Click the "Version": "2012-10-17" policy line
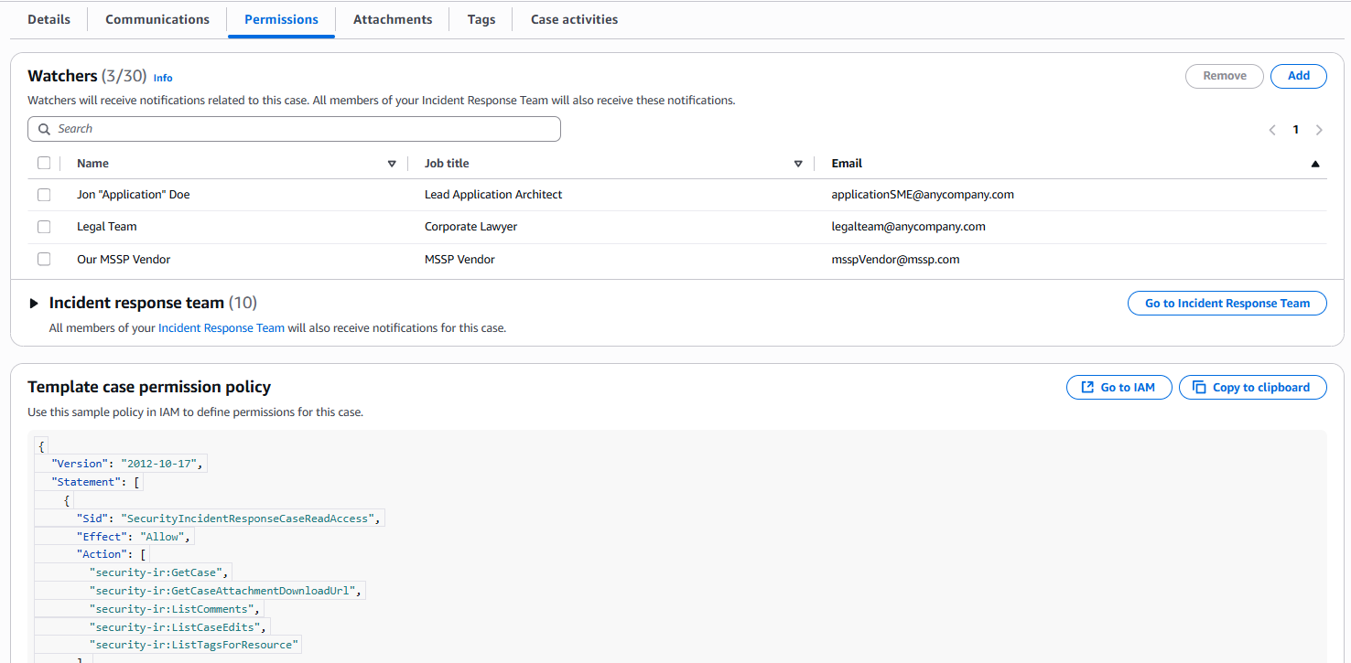 (127, 464)
